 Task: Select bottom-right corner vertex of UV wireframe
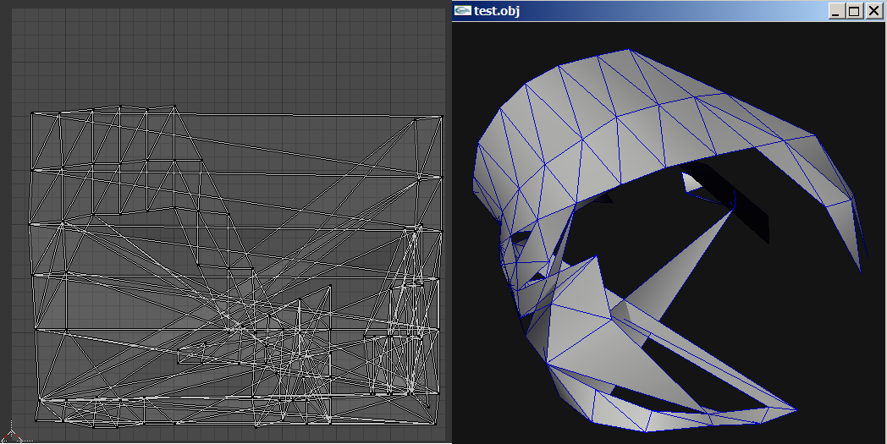click(x=437, y=424)
